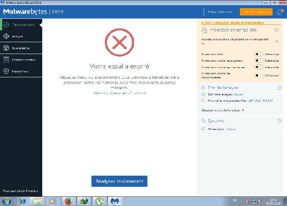287x206 pixels.
Task: Go to the Analyse section
Action: click(21, 36)
